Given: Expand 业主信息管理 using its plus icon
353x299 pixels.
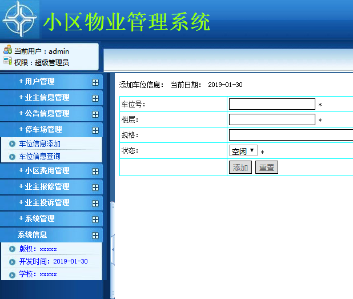Looking at the screenshot, I should (95, 98).
